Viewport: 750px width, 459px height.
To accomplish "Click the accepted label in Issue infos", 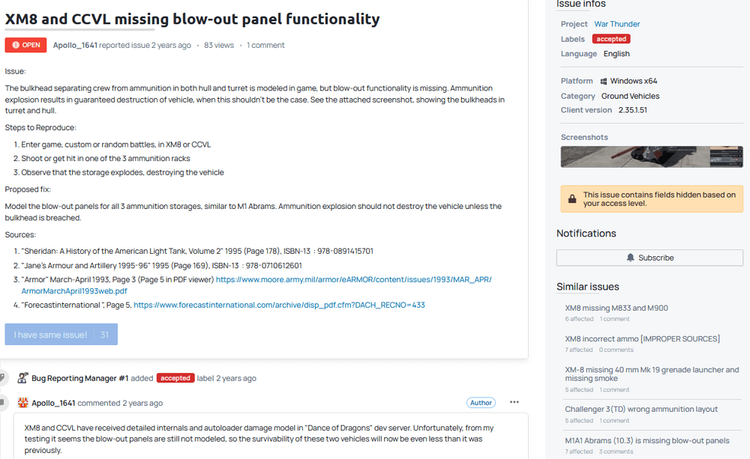I will pyautogui.click(x=610, y=39).
